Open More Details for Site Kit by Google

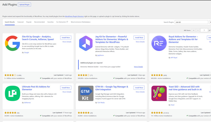click(67, 42)
